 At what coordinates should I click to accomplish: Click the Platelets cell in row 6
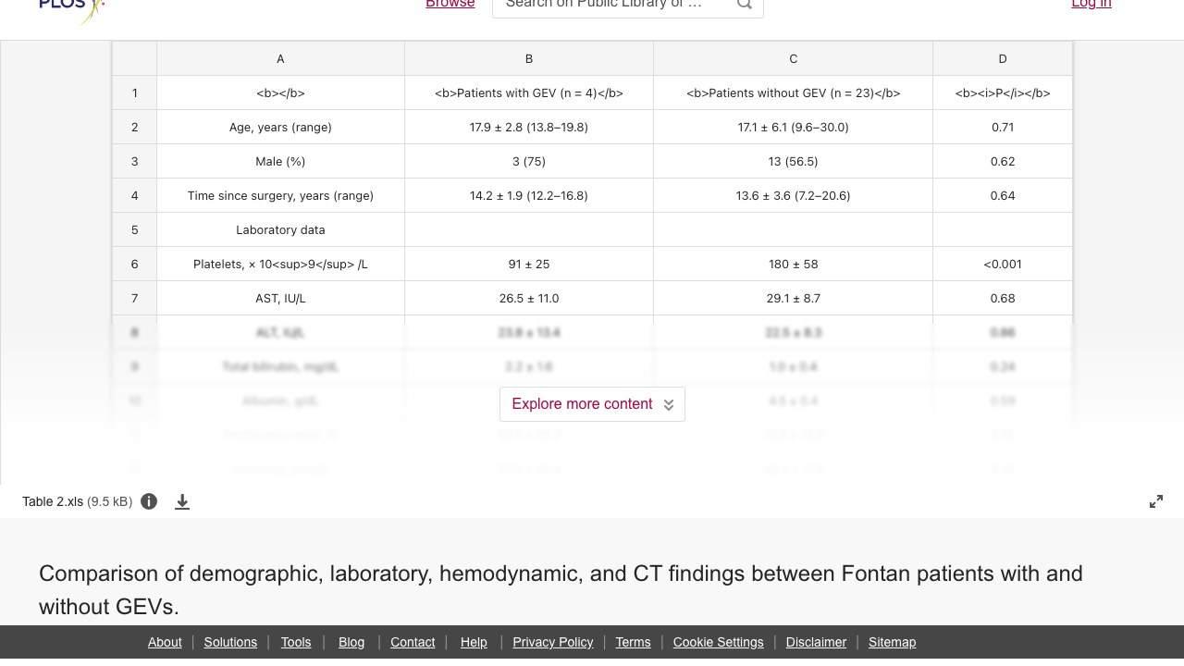point(280,264)
